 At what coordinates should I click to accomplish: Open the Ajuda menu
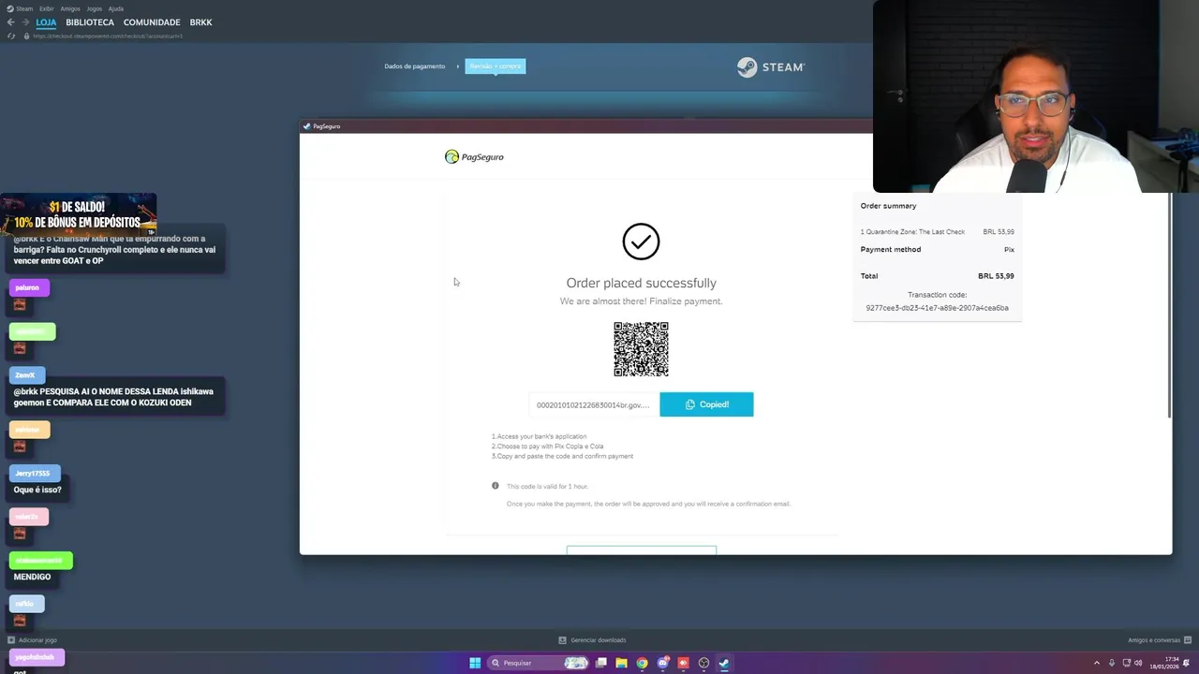[116, 8]
